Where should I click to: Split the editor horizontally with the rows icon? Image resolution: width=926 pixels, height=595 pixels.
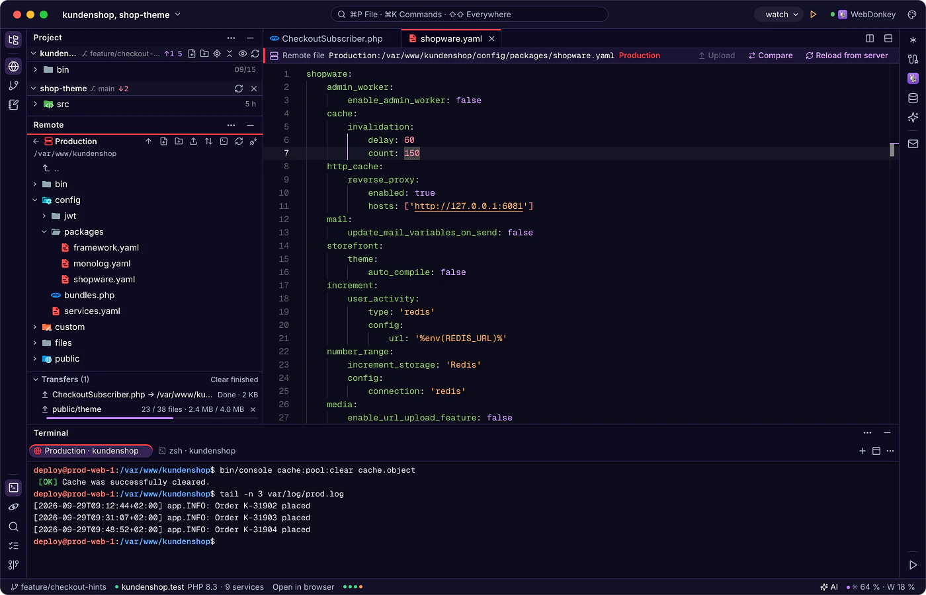[x=888, y=38]
